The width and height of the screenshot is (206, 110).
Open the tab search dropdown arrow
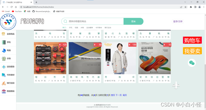pos(185,2)
